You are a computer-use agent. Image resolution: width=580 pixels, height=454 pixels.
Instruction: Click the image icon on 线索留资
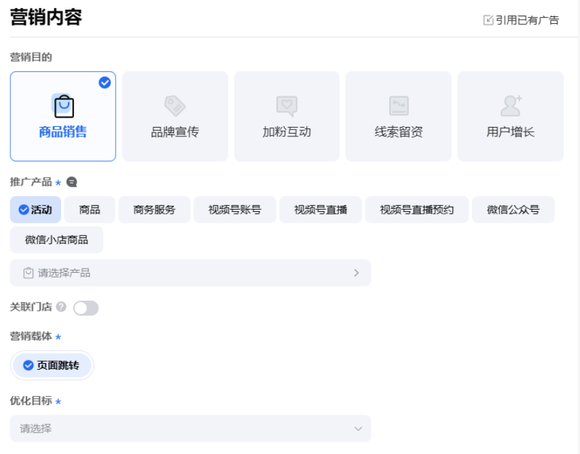397,105
